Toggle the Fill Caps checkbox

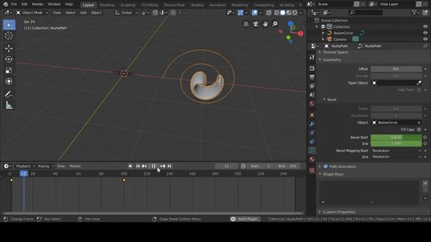(x=419, y=130)
